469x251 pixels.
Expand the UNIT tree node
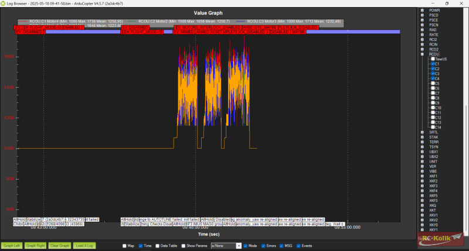pyautogui.click(x=422, y=161)
